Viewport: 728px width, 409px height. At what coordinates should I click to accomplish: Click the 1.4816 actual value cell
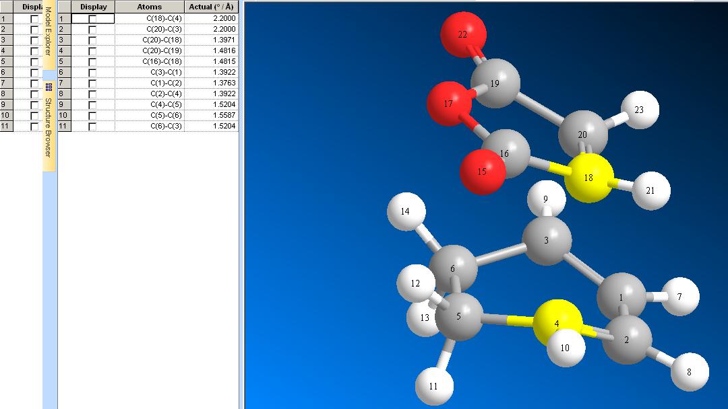(x=211, y=50)
